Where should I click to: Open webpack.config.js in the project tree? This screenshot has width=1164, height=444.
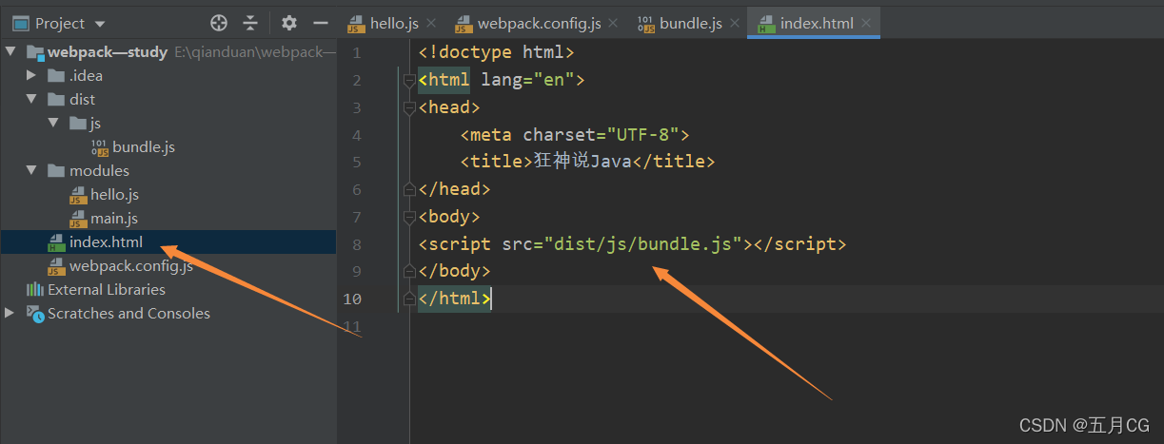[x=131, y=265]
